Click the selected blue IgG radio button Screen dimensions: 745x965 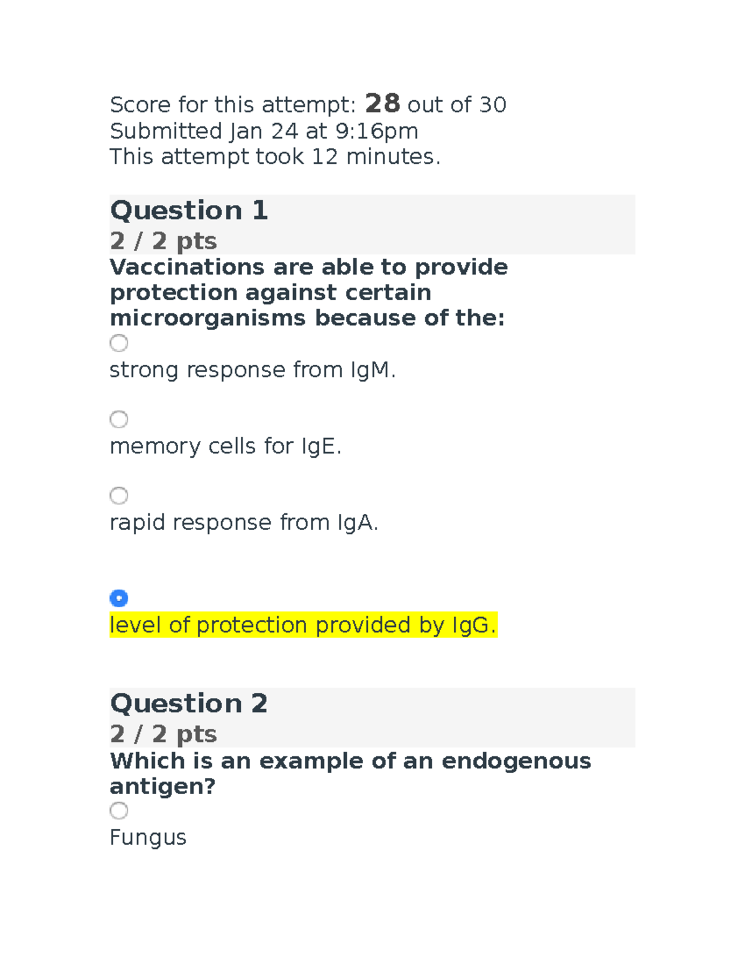[x=119, y=598]
